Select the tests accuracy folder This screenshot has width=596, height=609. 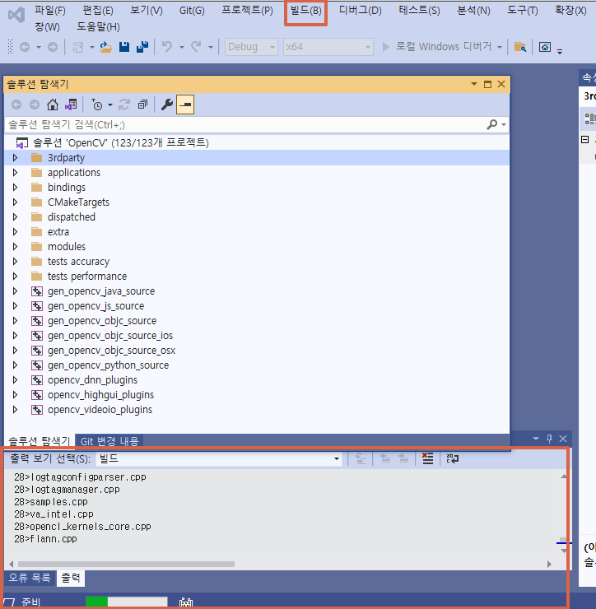pos(78,262)
